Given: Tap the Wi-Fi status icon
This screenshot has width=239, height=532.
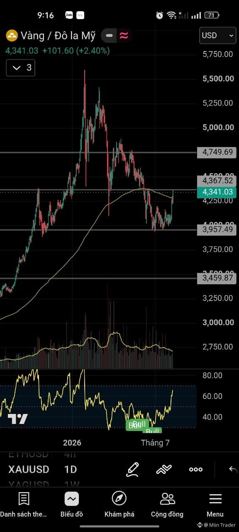Looking at the screenshot, I should (171, 15).
